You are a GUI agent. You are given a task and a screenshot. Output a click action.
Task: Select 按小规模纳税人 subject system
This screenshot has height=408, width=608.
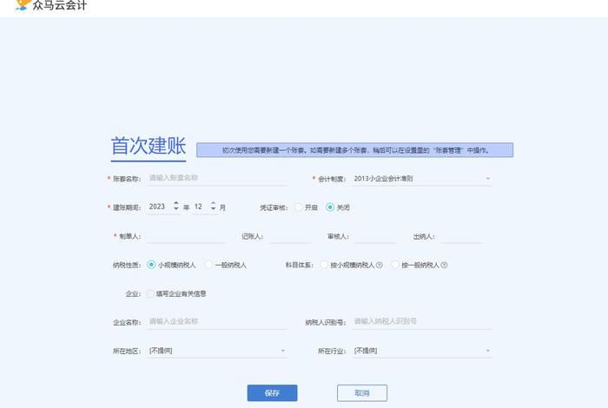(324, 265)
